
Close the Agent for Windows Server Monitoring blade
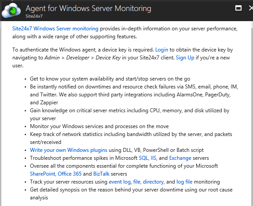(x=251, y=8)
